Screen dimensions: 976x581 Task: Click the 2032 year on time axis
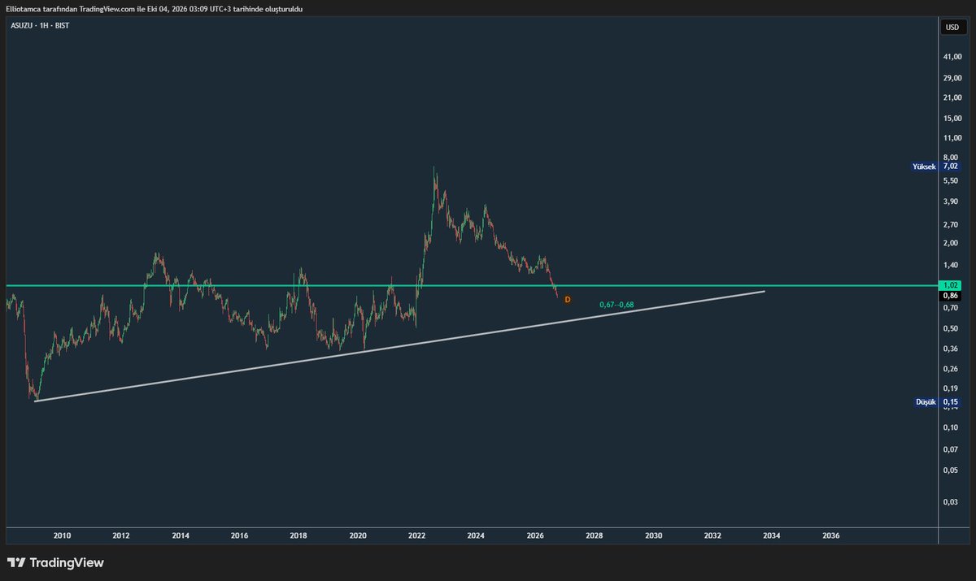pos(712,535)
